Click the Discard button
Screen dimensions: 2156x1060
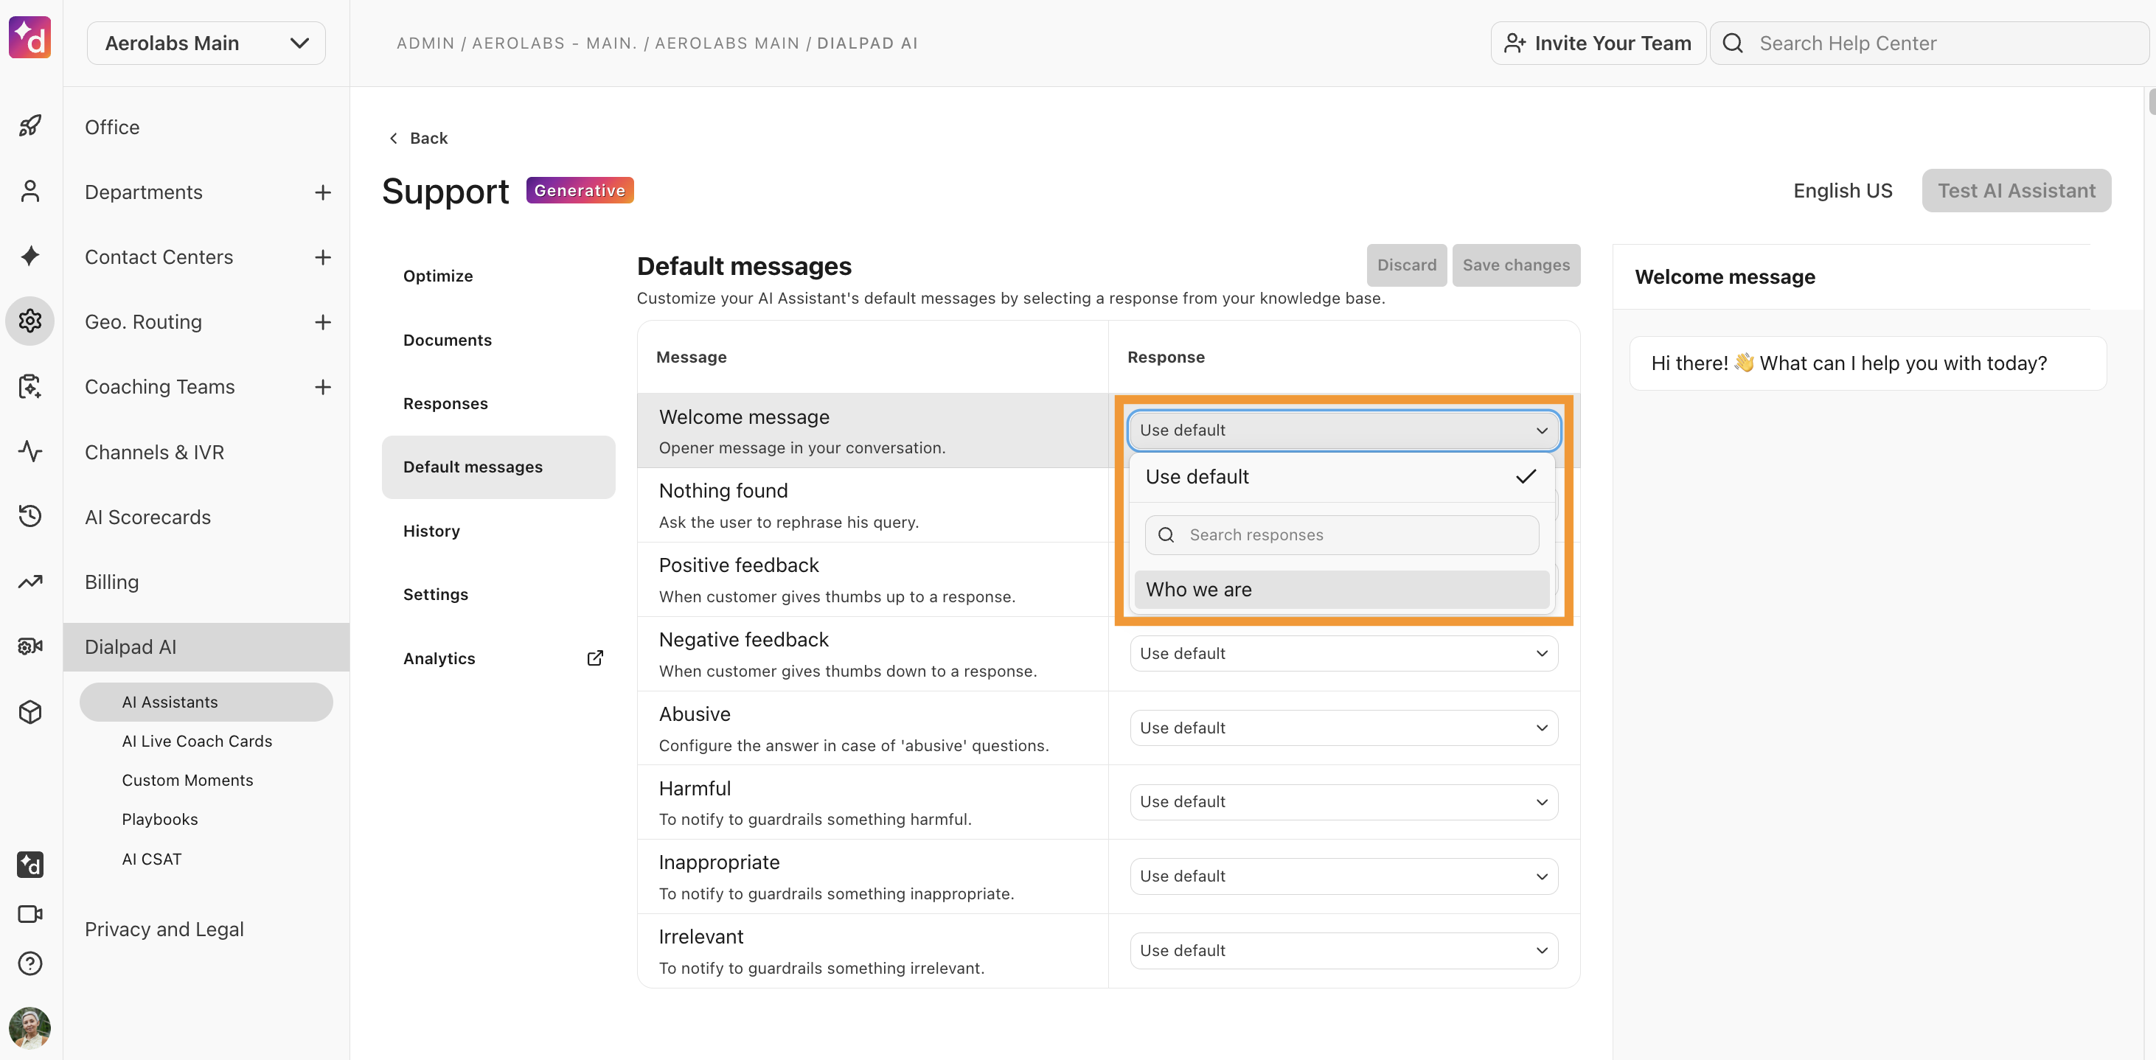point(1406,265)
